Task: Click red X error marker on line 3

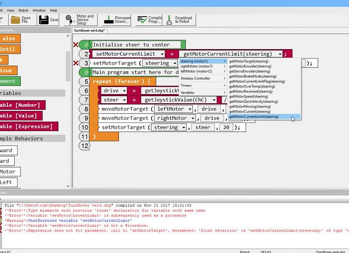Action: [76, 63]
